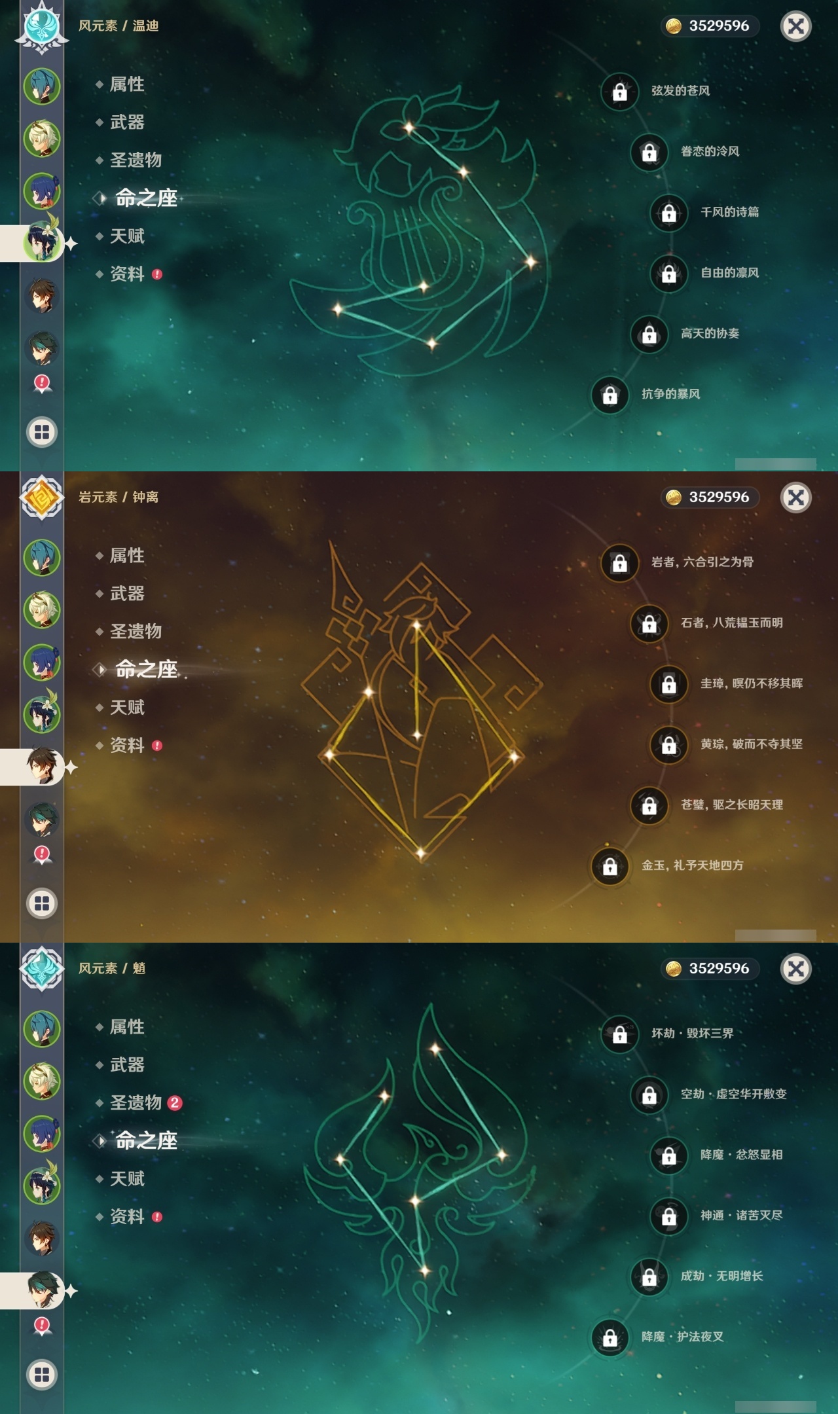Viewport: 838px width, 1414px height.
Task: Click the 眷恋的泠风 constellation label
Action: [710, 151]
